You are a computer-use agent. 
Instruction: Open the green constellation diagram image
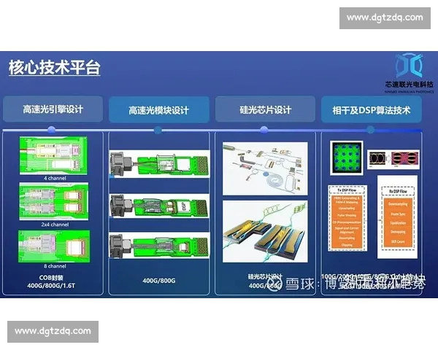pyautogui.click(x=347, y=158)
